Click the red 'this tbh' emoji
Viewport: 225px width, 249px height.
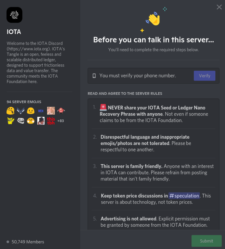(x=51, y=121)
